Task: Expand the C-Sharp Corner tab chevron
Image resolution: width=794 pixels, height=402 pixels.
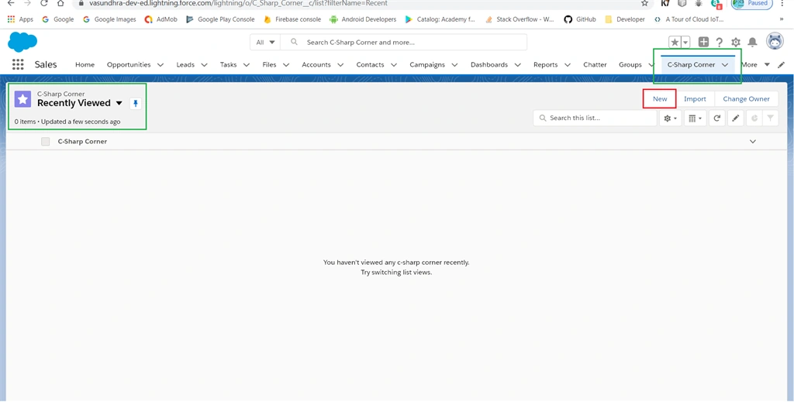Action: coord(725,65)
